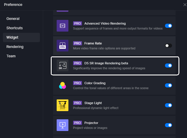
Task: Switch off the Color Grading toggle
Action: click(169, 85)
